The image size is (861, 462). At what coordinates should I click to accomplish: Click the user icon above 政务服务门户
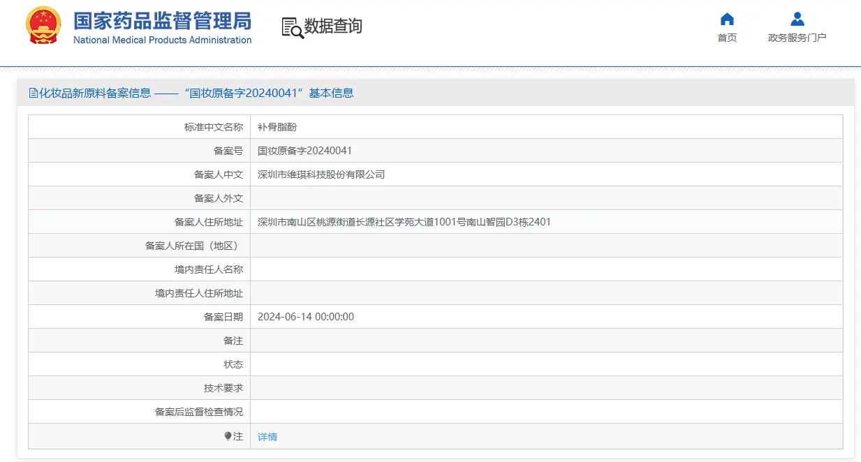click(797, 18)
